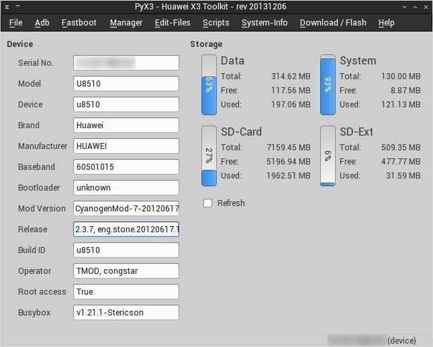433x347 pixels.
Task: Click the SD-Ext storage heading
Action: 356,132
